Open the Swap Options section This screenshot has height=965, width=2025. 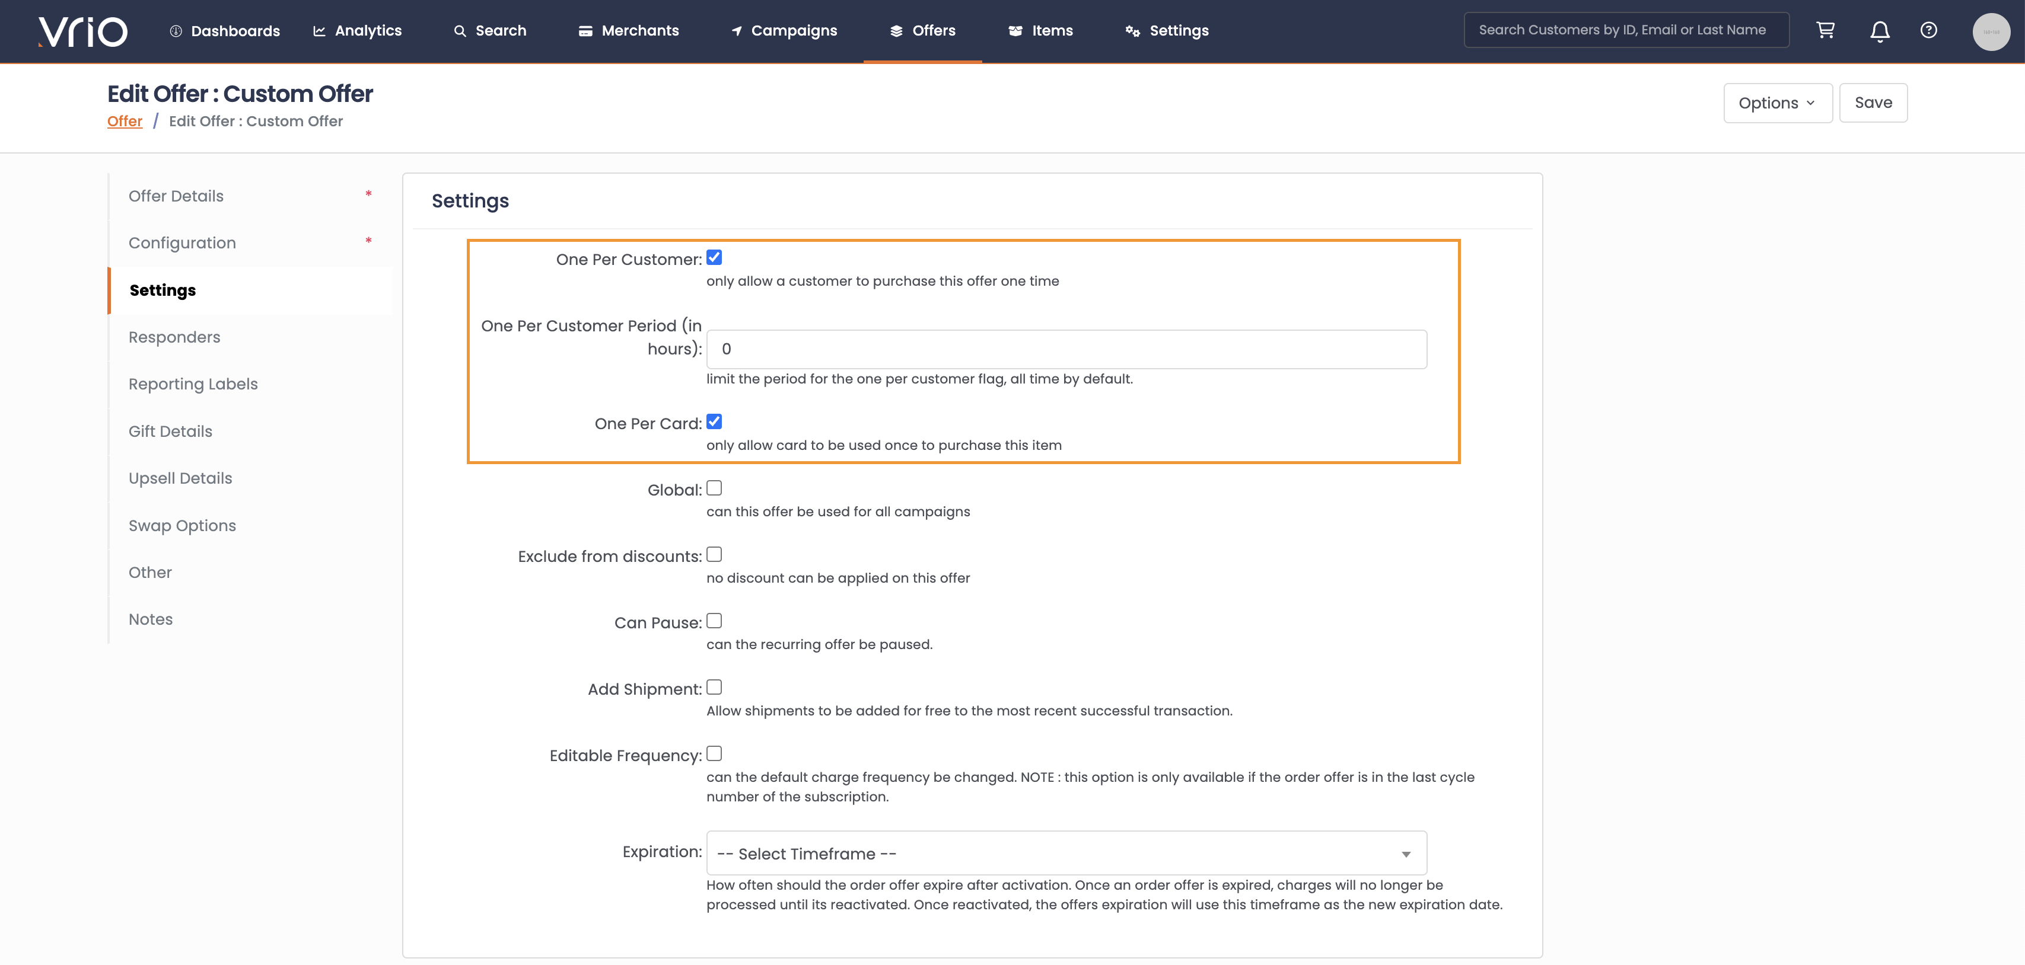251,526
